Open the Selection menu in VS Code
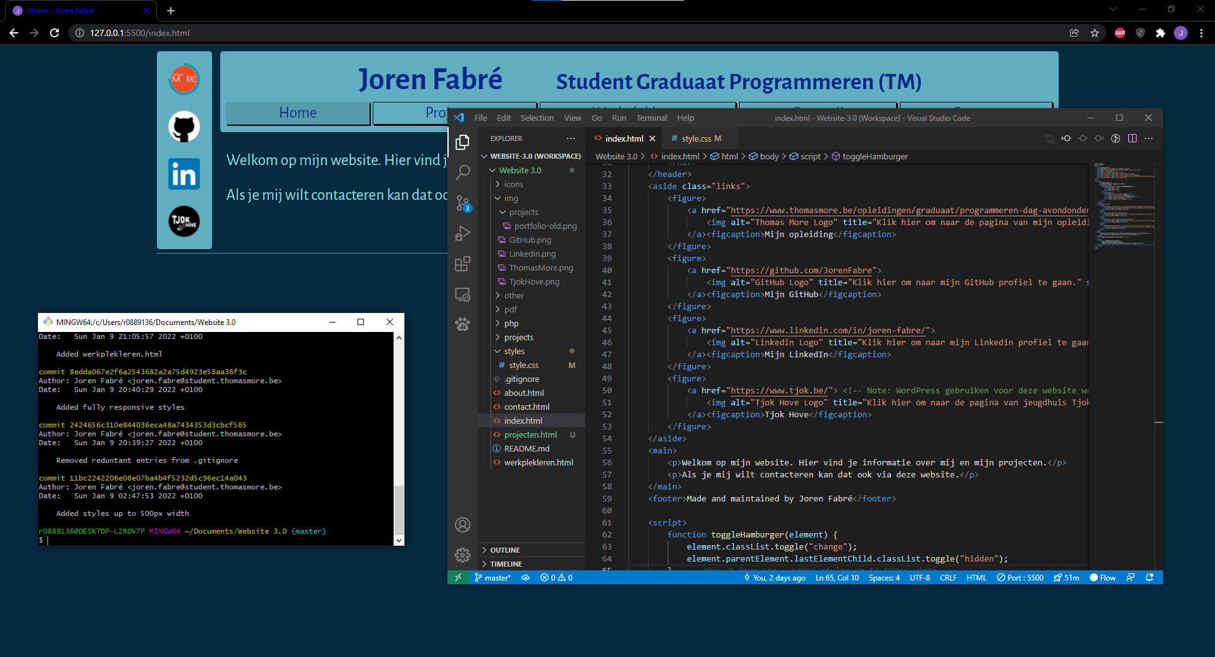Screen dimensions: 1215x657 (x=537, y=118)
